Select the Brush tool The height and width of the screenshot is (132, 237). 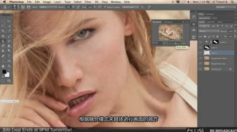tap(9, 36)
